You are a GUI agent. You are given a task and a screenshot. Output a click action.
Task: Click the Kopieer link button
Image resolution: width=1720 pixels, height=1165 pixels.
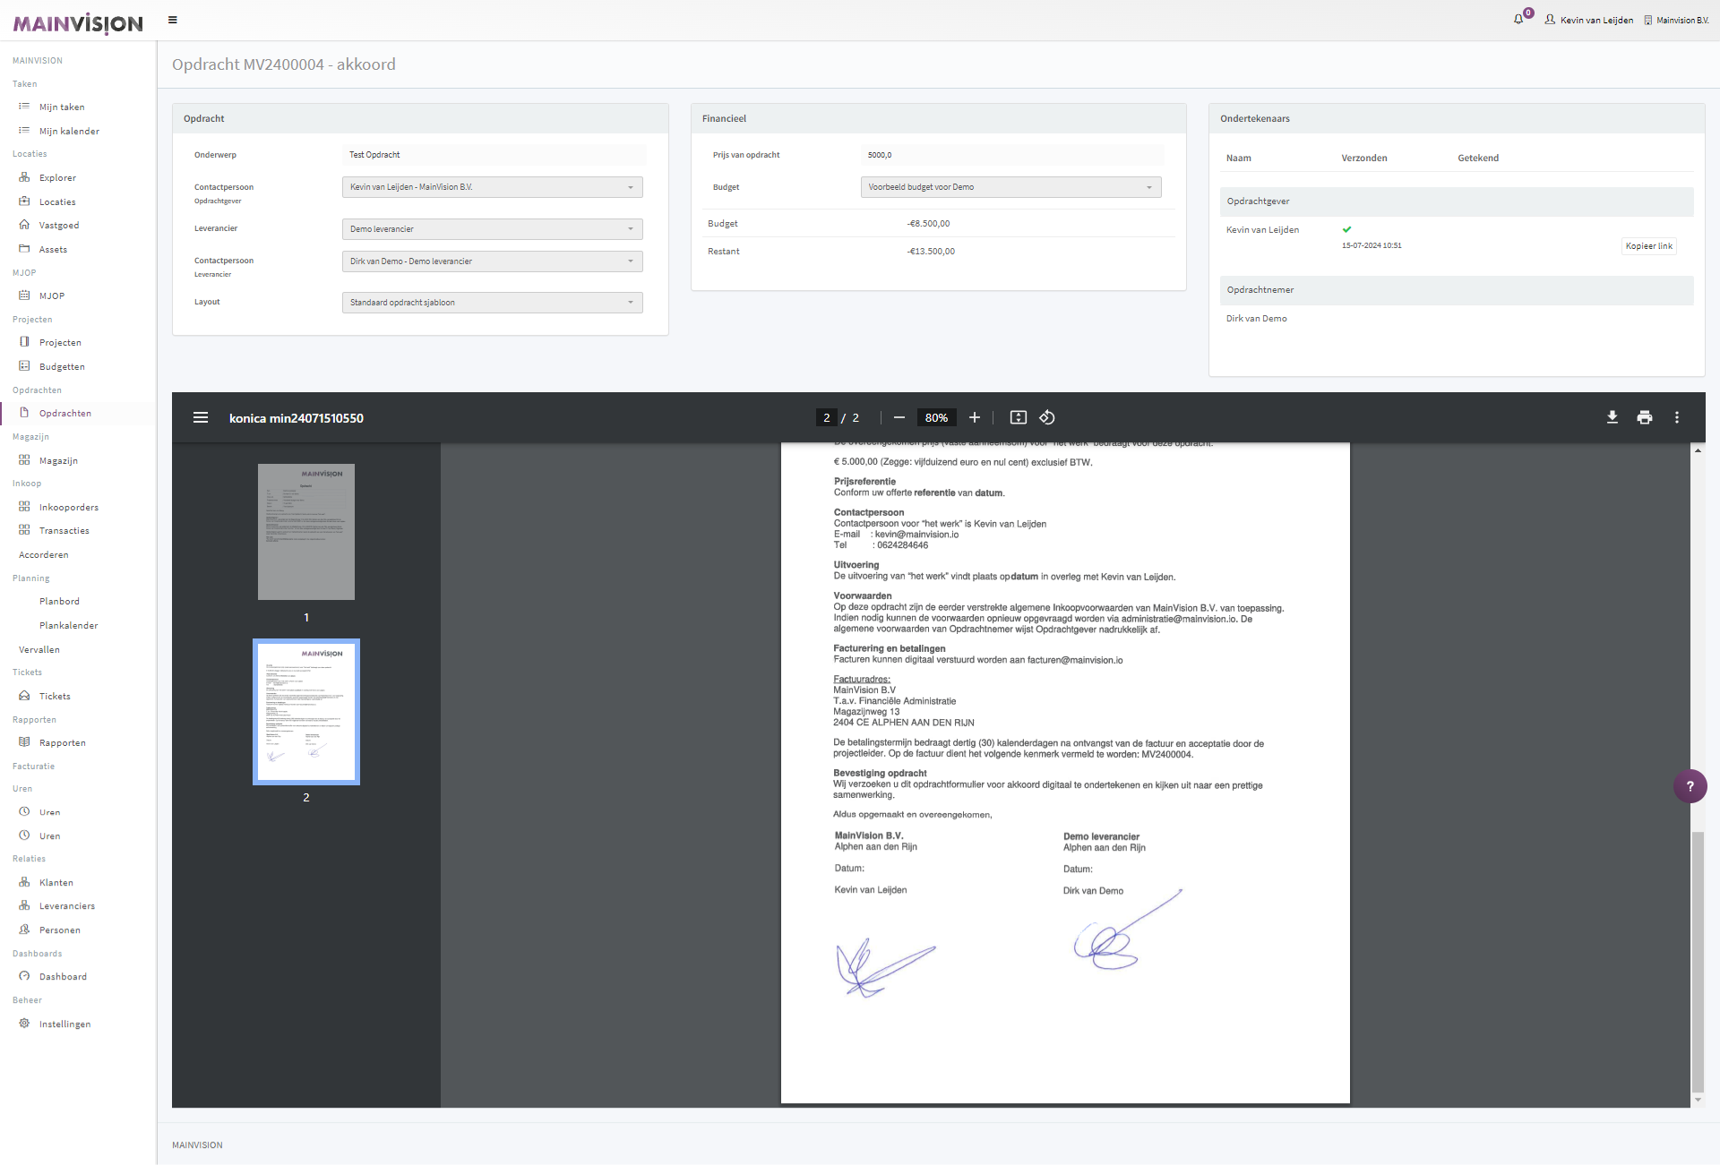coord(1648,246)
